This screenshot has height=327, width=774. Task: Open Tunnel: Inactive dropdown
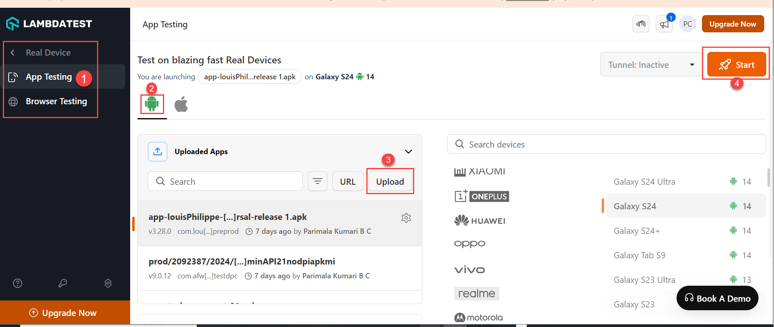[651, 65]
